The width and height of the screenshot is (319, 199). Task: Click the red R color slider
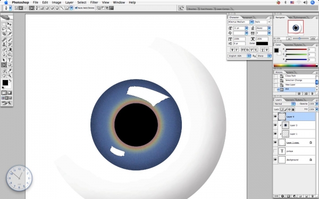[x=296, y=49]
